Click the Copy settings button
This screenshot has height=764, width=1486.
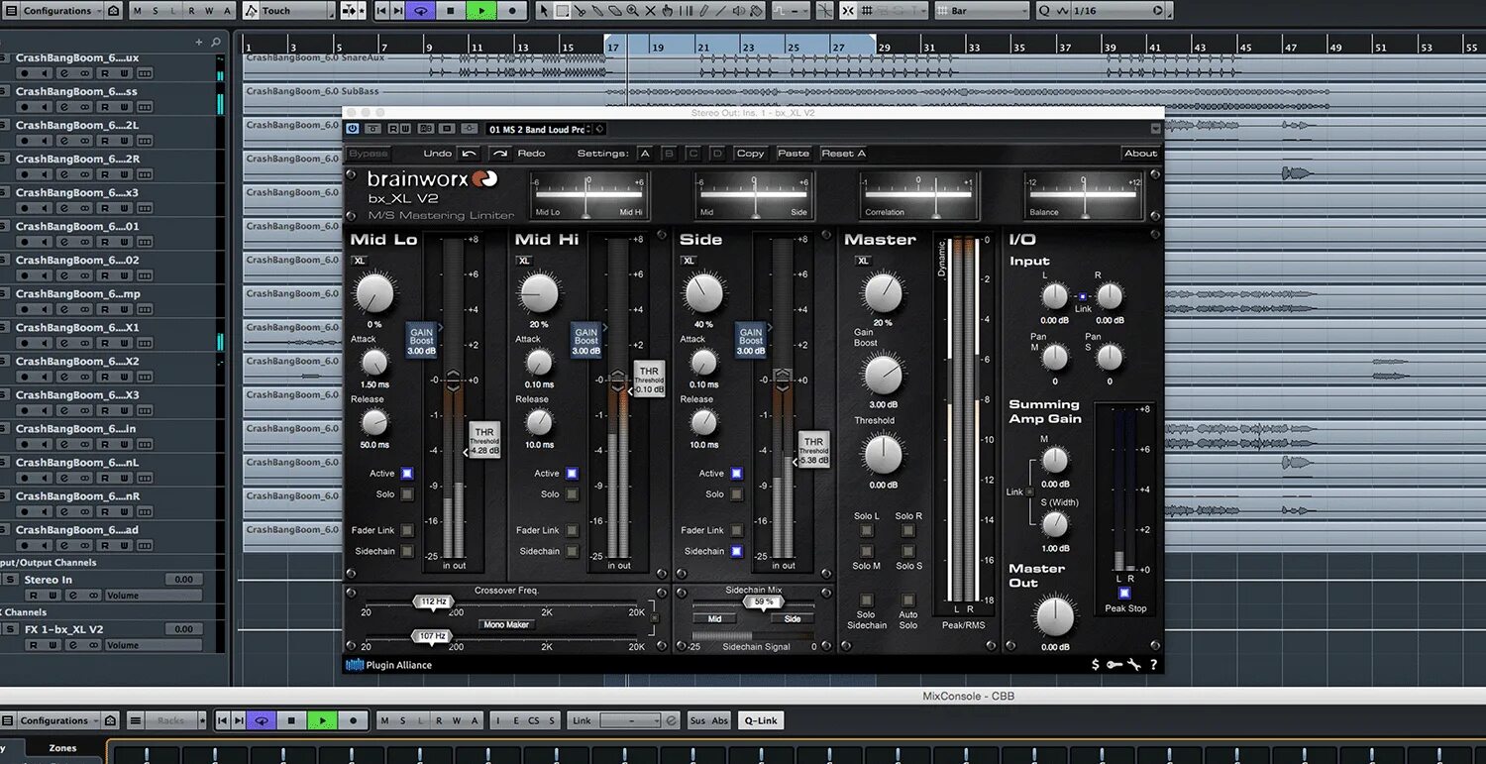pyautogui.click(x=750, y=154)
